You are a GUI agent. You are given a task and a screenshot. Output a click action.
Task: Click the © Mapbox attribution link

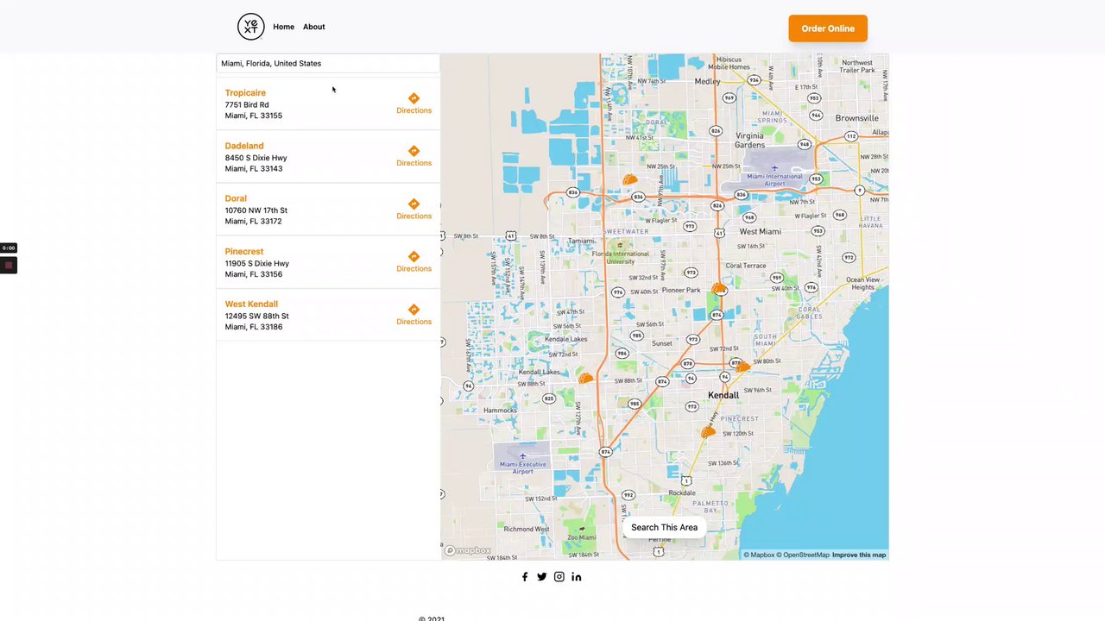tap(759, 555)
